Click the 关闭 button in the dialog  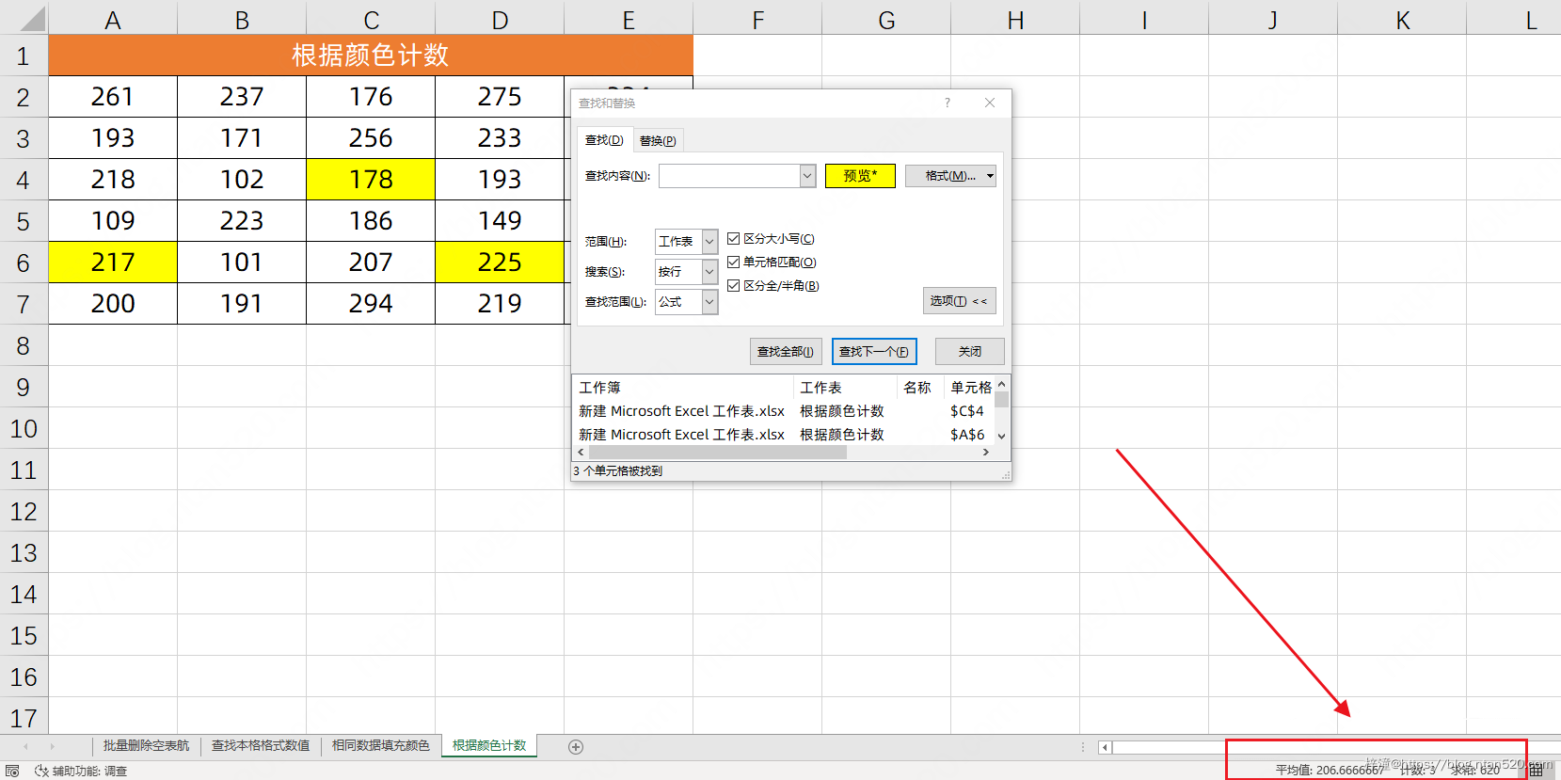970,352
